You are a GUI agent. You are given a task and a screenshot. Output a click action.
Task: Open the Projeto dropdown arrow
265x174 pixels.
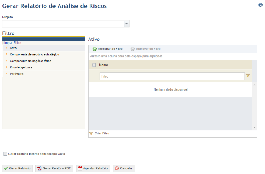point(127,24)
